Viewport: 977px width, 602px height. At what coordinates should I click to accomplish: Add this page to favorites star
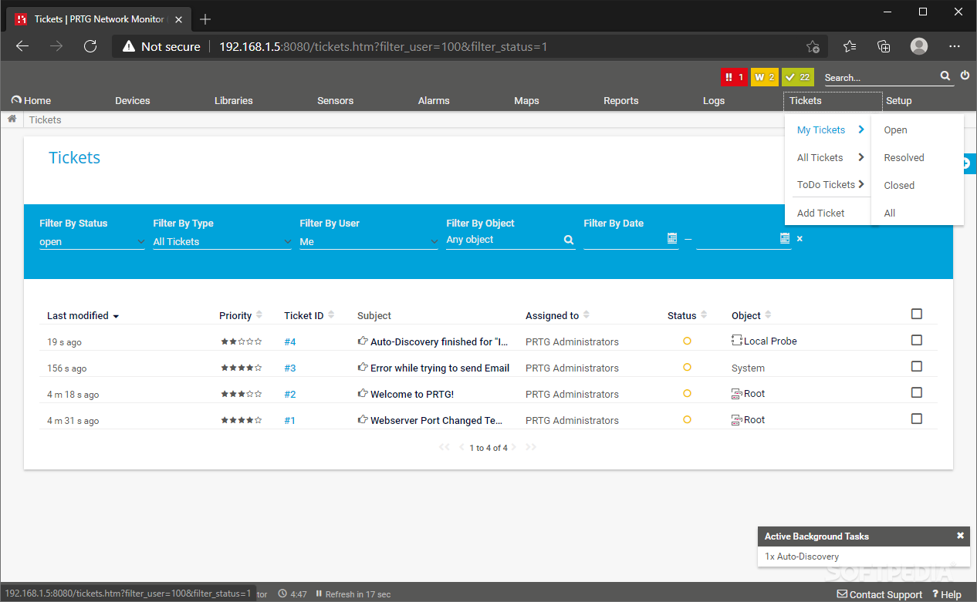[x=813, y=46]
